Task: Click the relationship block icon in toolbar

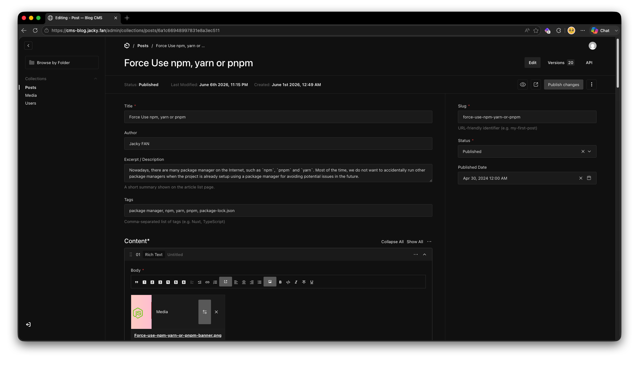Action: click(x=225, y=282)
